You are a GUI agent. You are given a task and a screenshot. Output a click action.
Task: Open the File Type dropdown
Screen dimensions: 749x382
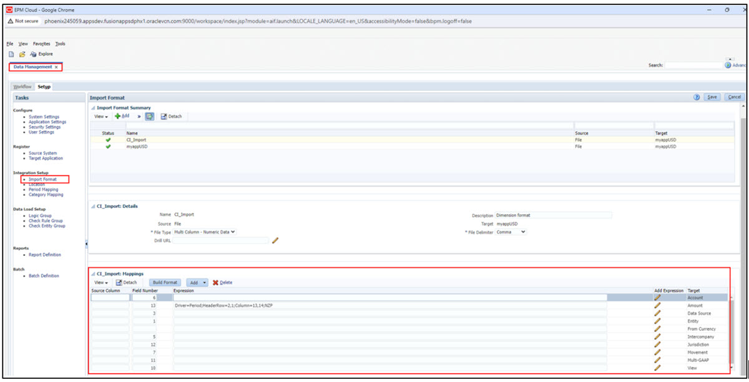[x=205, y=232]
